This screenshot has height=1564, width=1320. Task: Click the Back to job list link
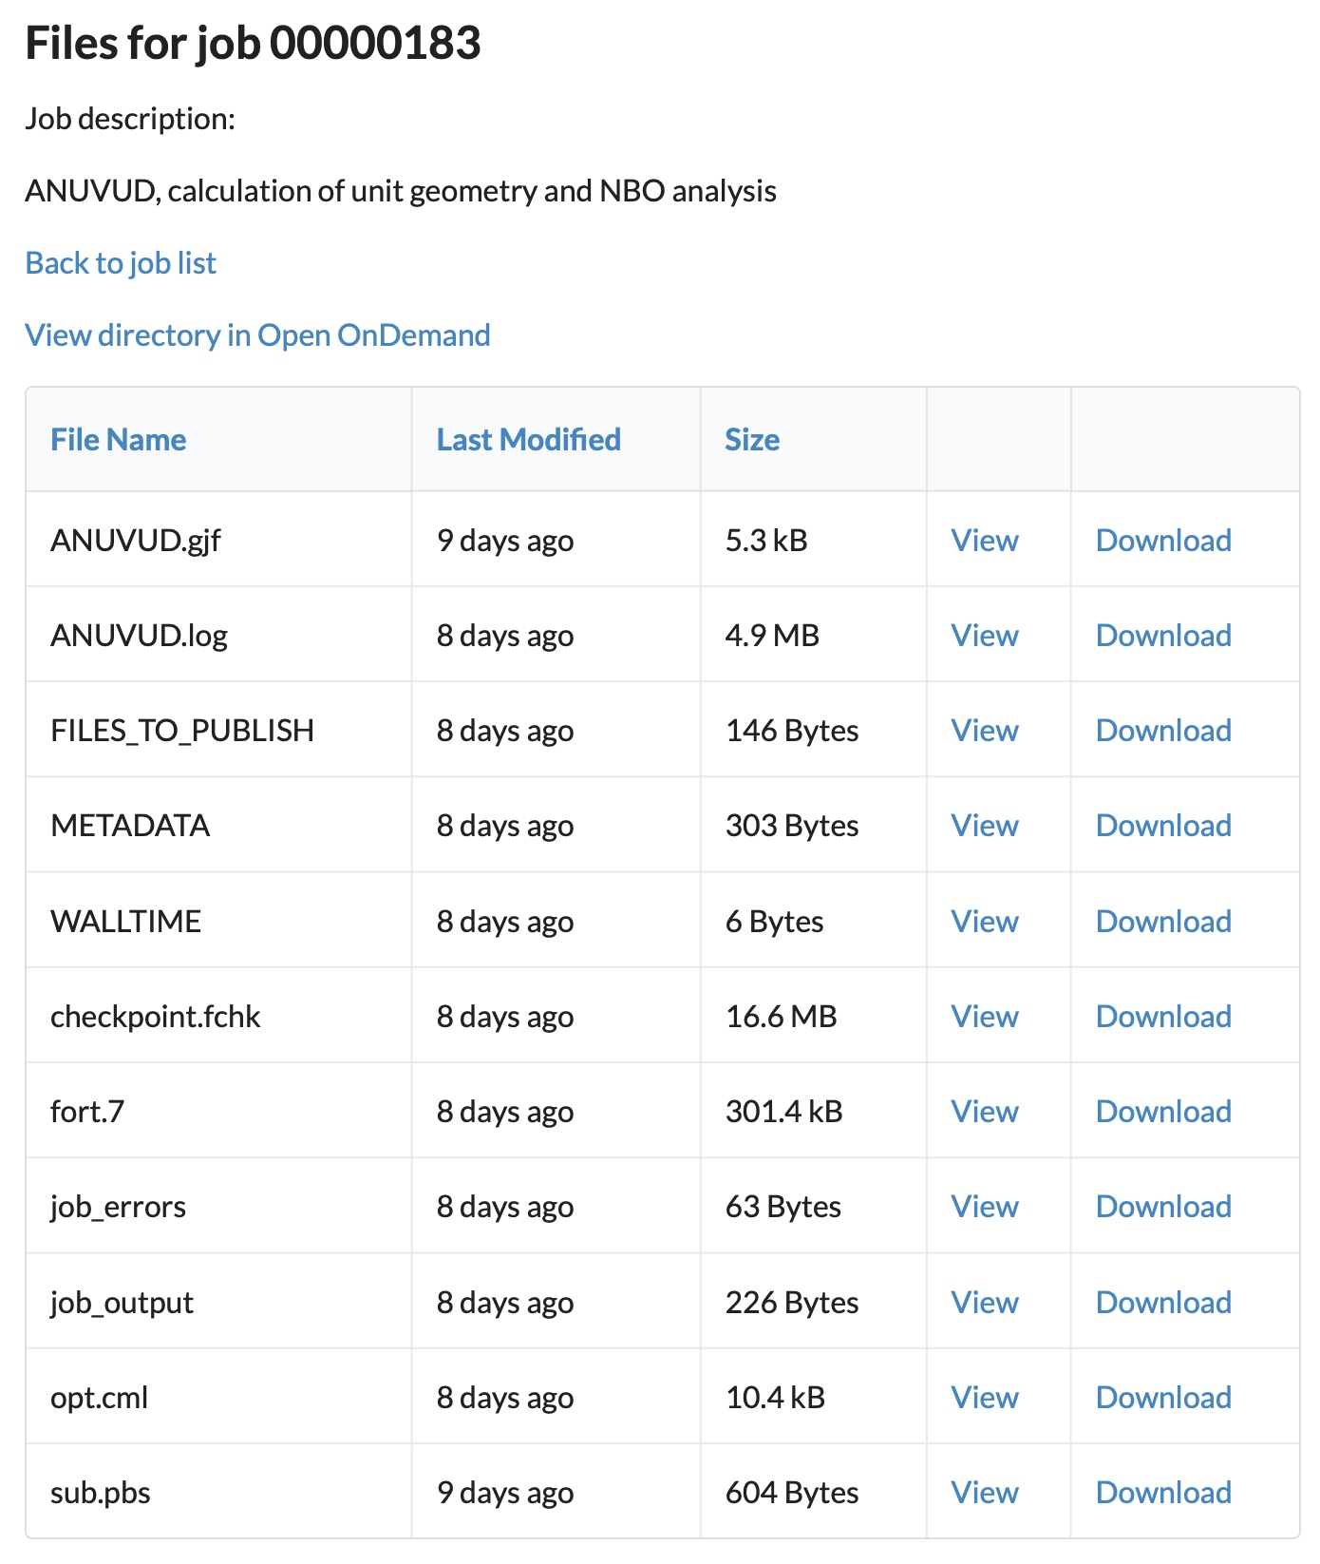point(121,263)
